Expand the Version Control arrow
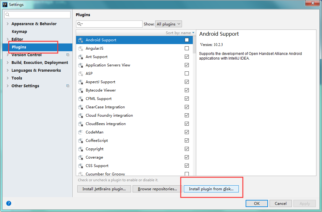The image size is (322, 212). click(7, 55)
